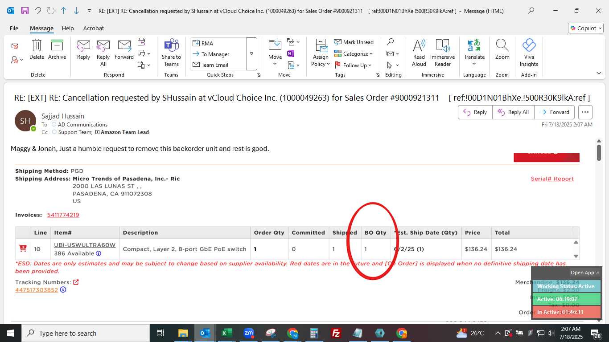Open FileZilla from the taskbar
The width and height of the screenshot is (609, 342).
[x=336, y=333]
